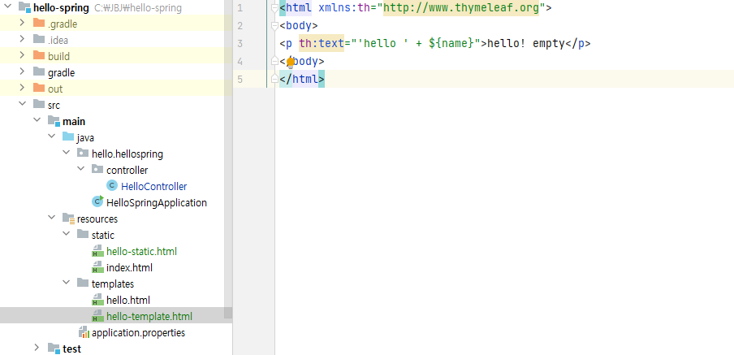Click the templates folder icon
734x355 pixels.
coord(83,284)
